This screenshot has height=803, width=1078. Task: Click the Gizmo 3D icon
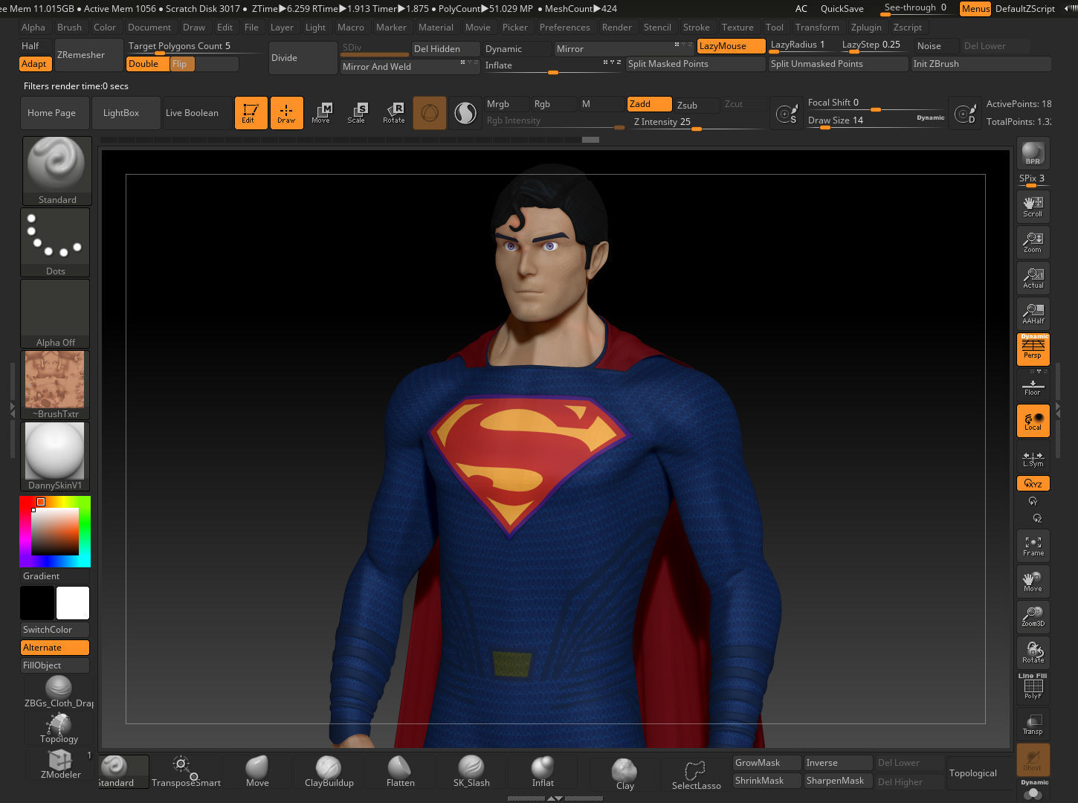pyautogui.click(x=430, y=113)
